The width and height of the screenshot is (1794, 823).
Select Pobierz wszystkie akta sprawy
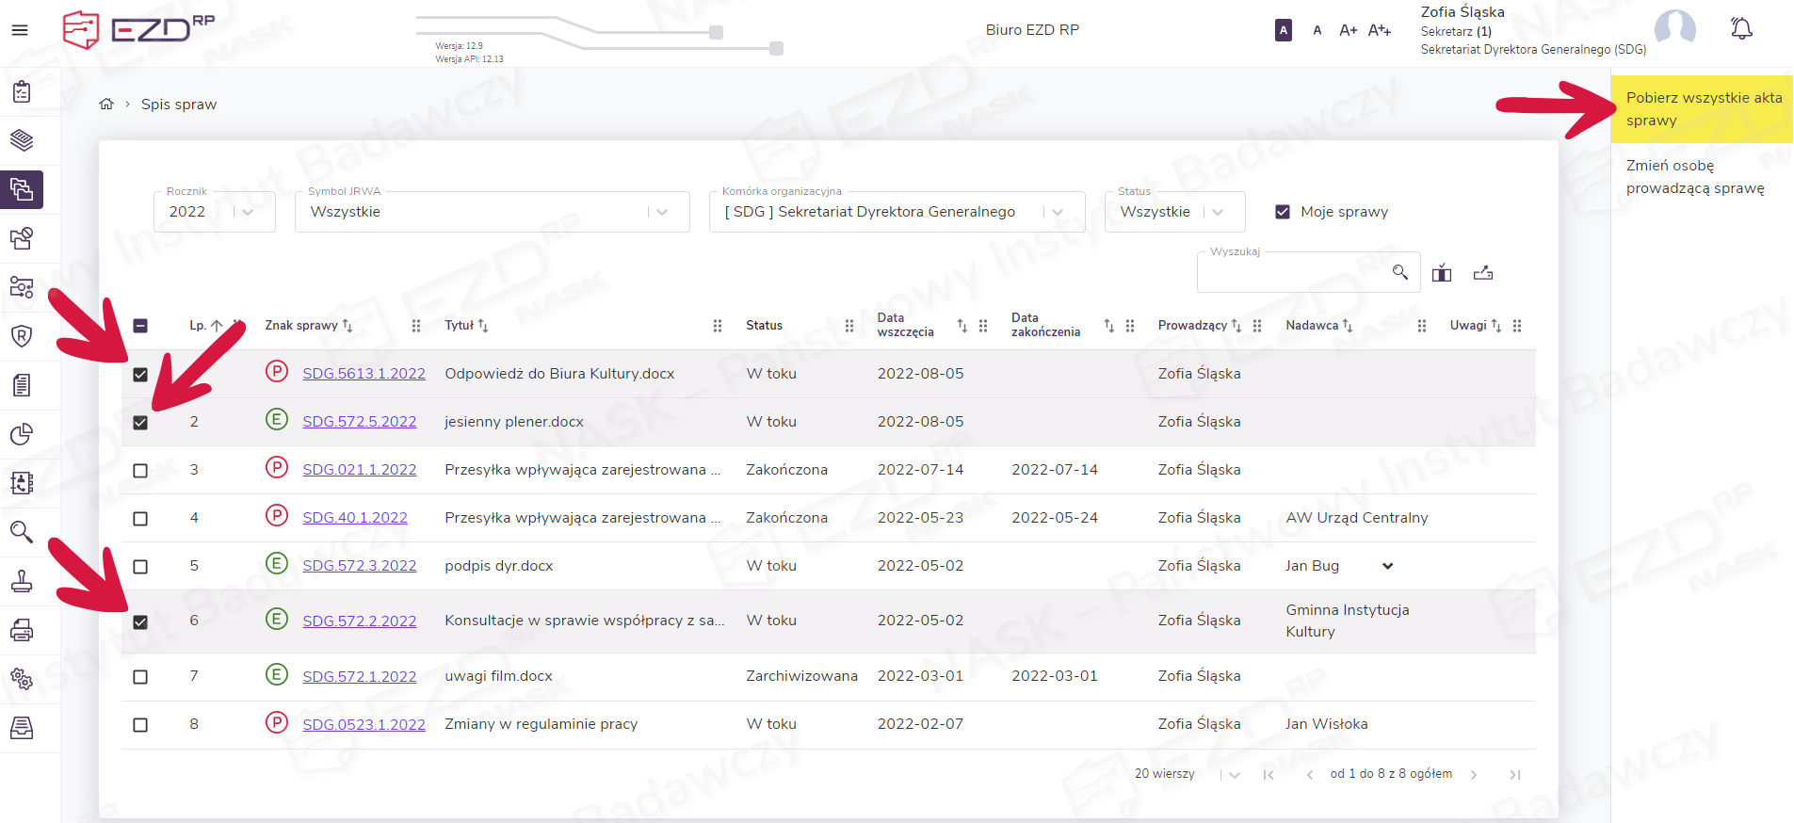(x=1703, y=109)
